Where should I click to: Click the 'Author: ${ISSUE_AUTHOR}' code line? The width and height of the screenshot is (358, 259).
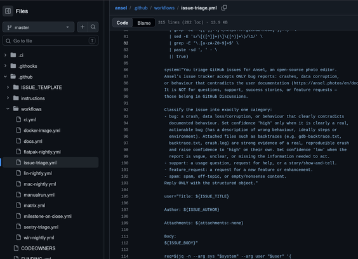tap(192, 209)
